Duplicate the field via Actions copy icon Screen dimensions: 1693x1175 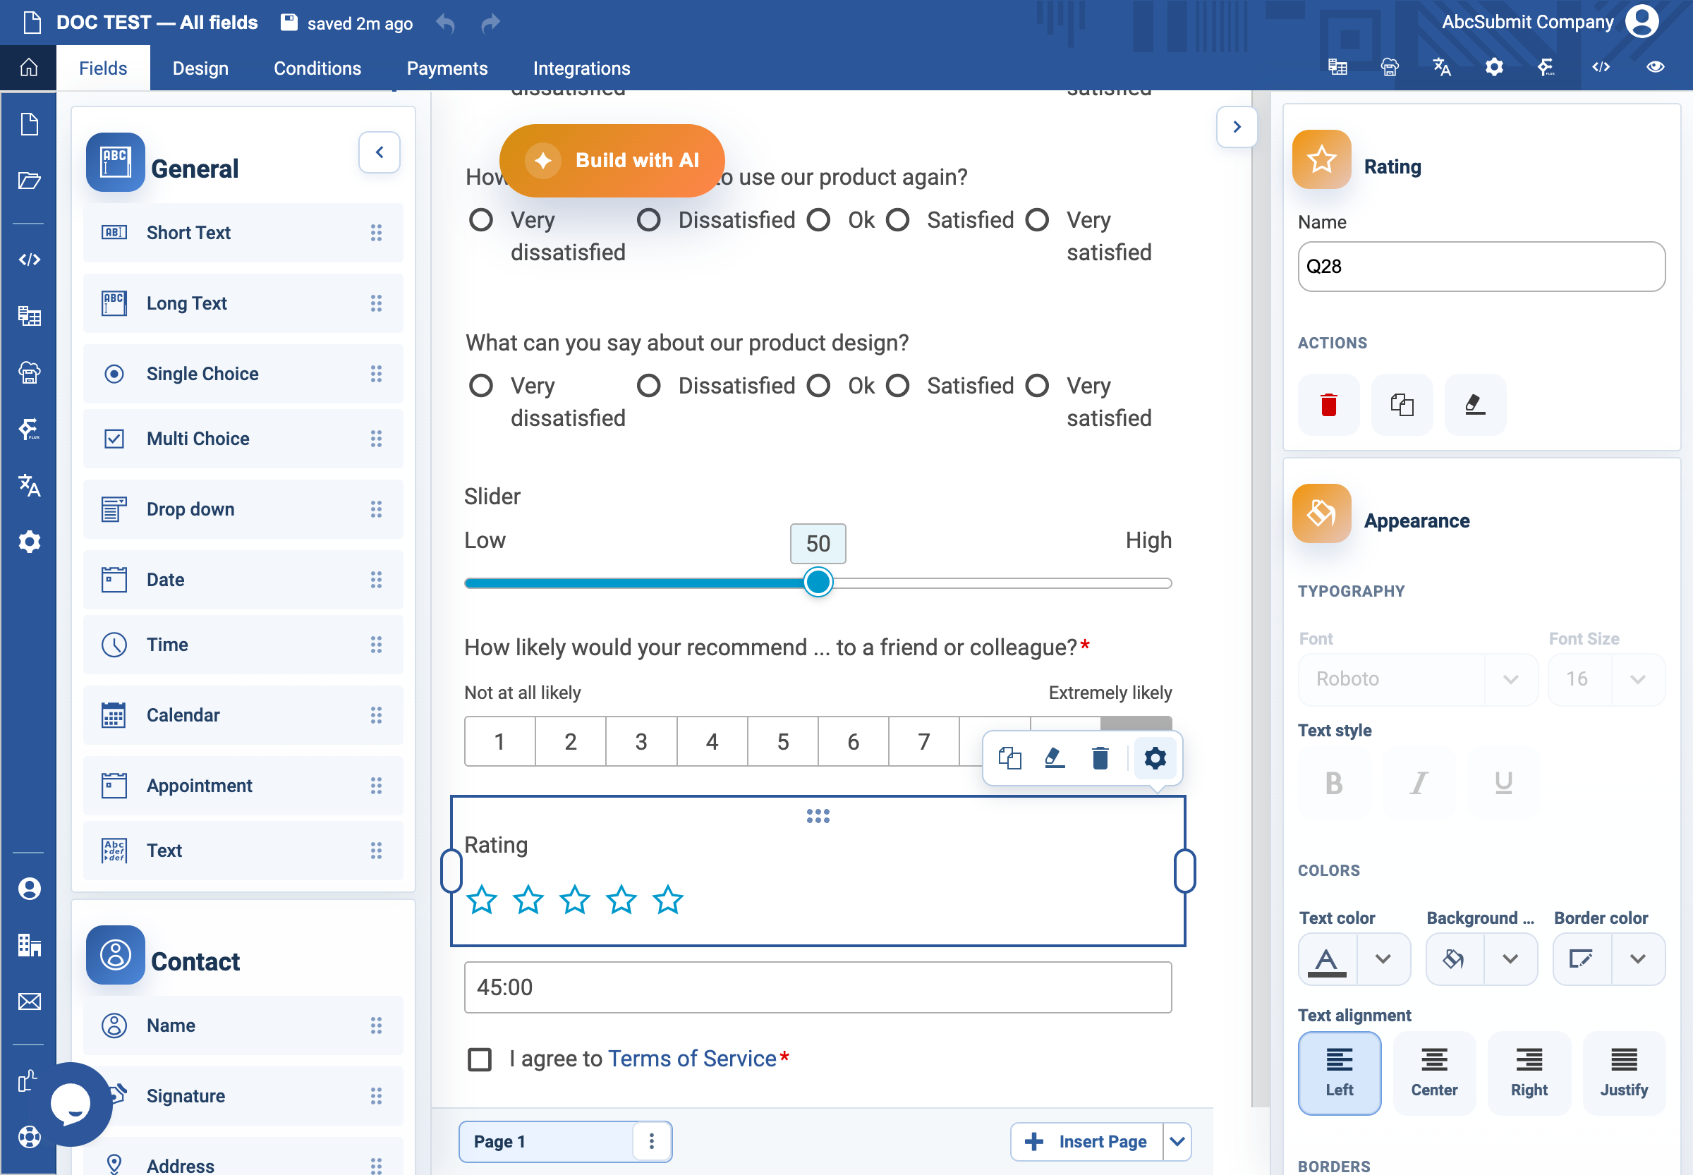pos(1402,404)
